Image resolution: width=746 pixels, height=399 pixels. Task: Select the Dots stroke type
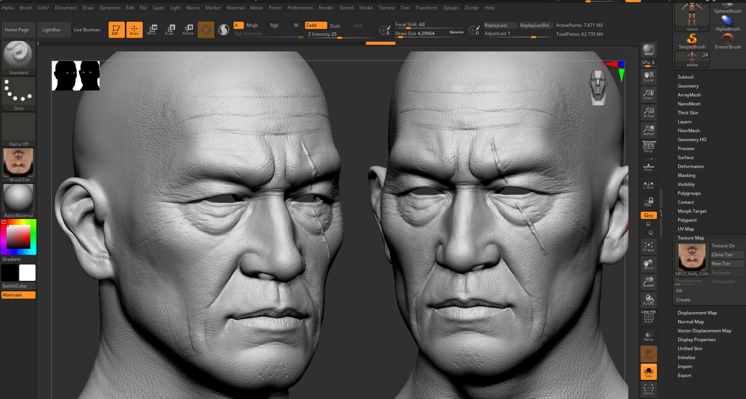point(18,91)
